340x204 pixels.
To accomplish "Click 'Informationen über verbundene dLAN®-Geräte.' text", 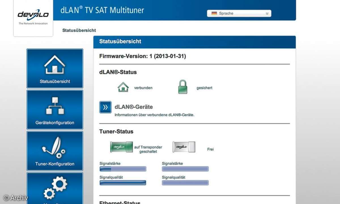I will [x=154, y=115].
